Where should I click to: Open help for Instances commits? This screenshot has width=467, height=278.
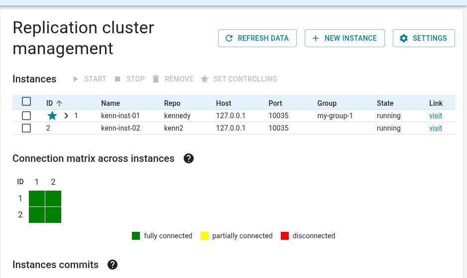pyautogui.click(x=113, y=265)
